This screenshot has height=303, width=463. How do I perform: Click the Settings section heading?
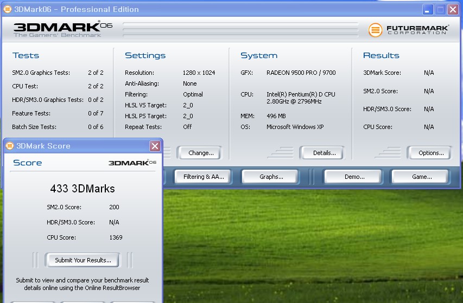coord(145,55)
